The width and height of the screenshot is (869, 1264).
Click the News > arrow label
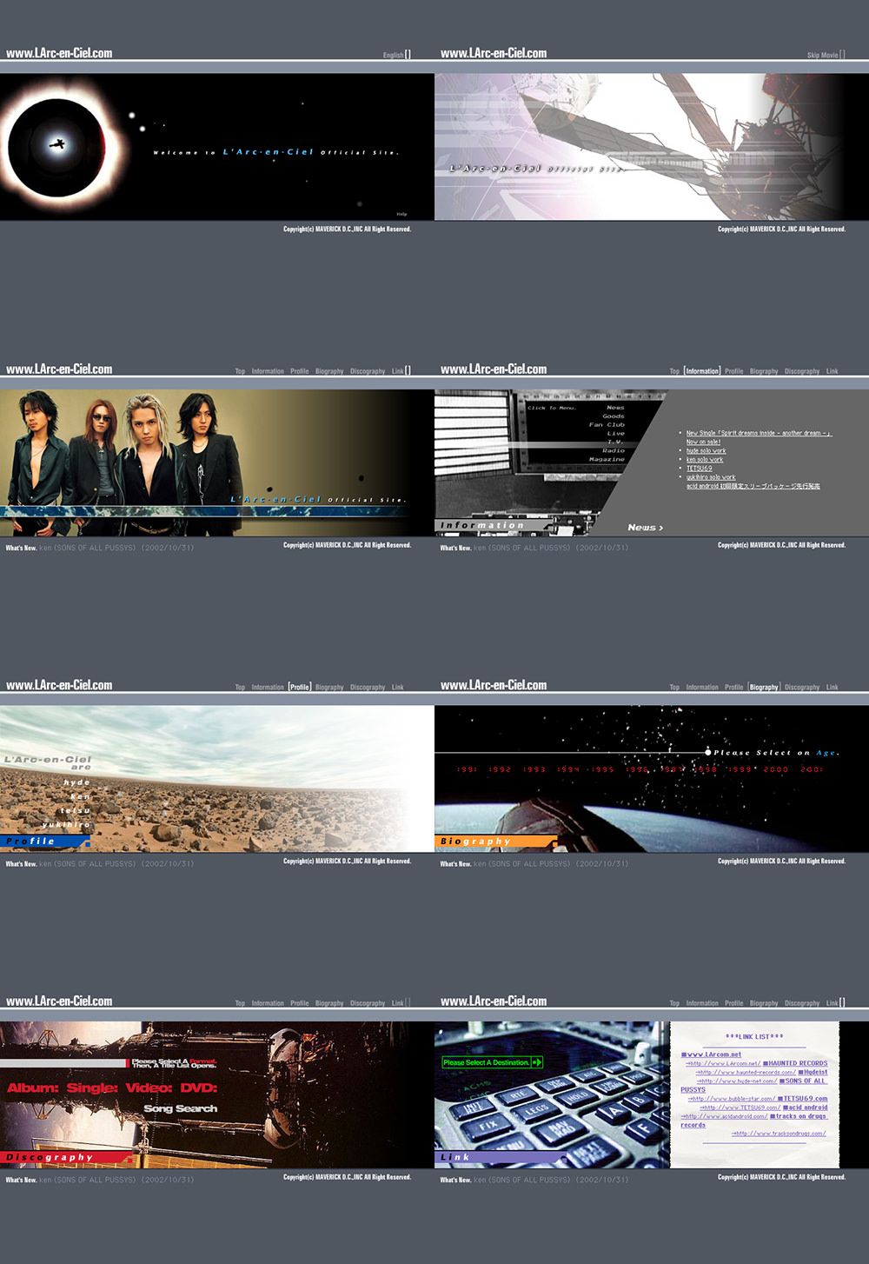pyautogui.click(x=646, y=528)
